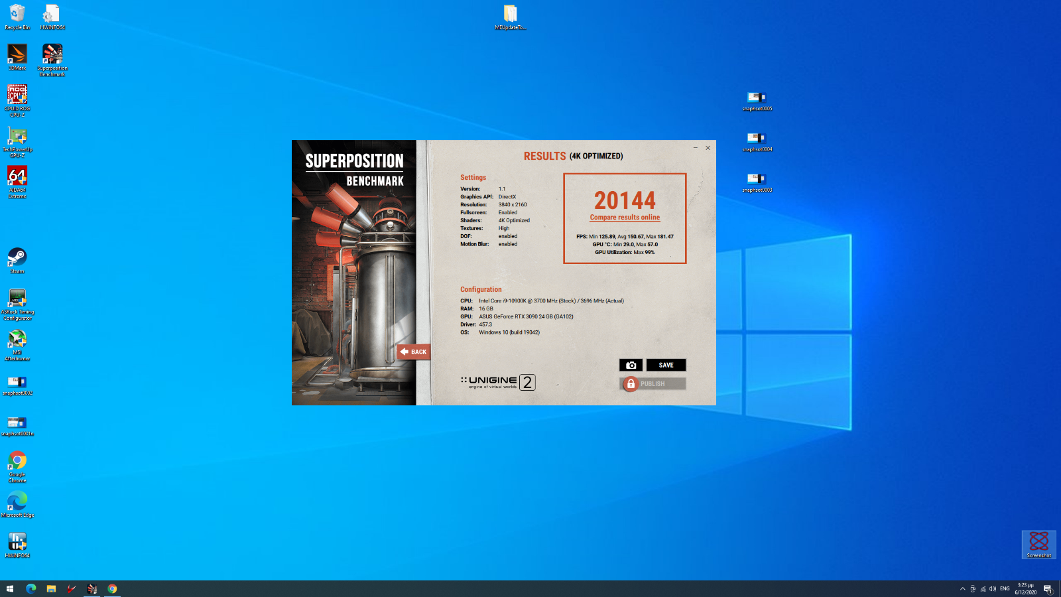Select the Google Chrome desktop shortcut

(x=17, y=466)
